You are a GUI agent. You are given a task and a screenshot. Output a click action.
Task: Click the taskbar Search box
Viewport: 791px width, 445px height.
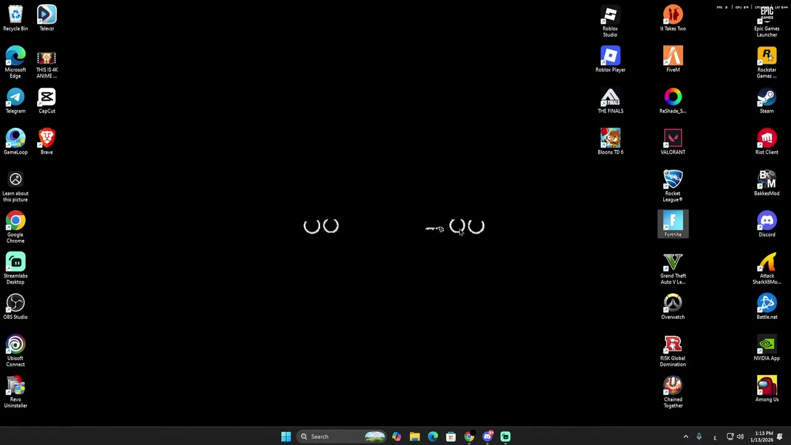click(342, 436)
